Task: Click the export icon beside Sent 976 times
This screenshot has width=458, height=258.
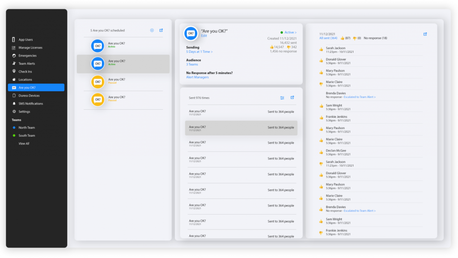Action: click(292, 98)
